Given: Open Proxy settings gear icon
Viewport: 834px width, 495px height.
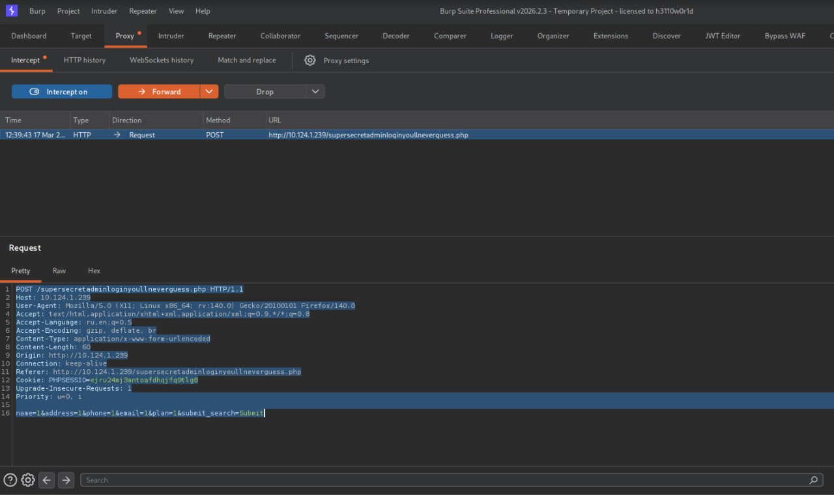Looking at the screenshot, I should tap(310, 60).
